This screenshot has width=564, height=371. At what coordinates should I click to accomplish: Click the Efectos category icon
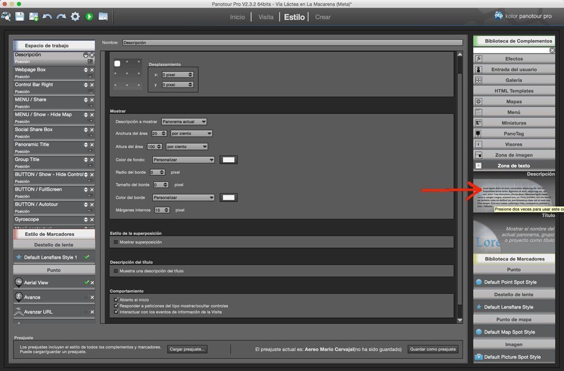point(478,59)
